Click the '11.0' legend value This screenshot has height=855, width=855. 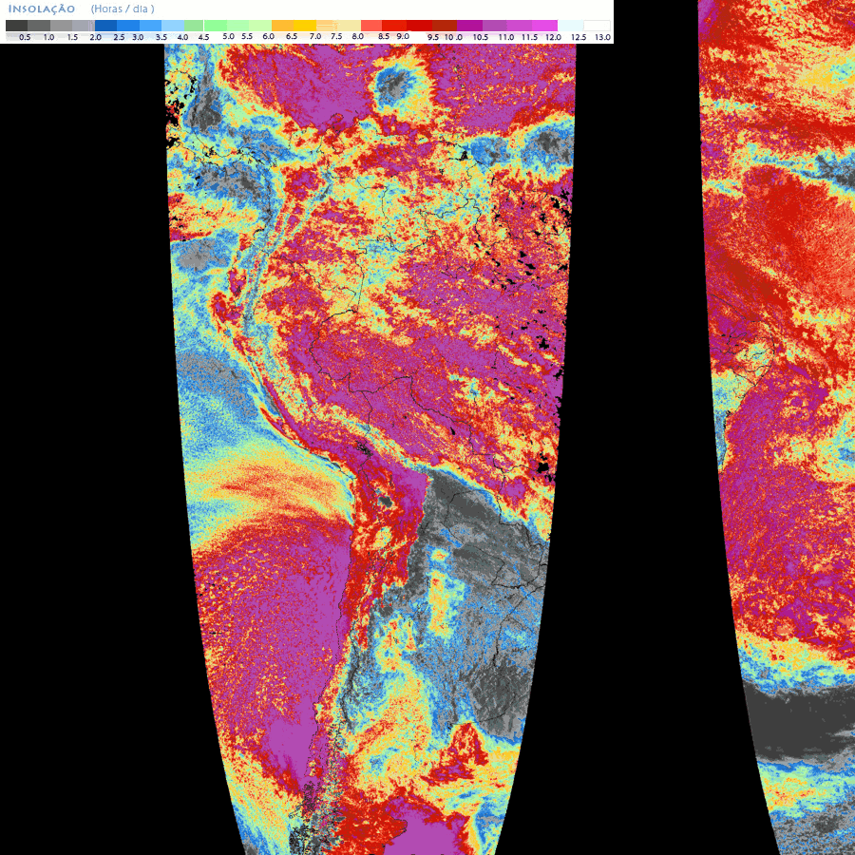pyautogui.click(x=506, y=37)
